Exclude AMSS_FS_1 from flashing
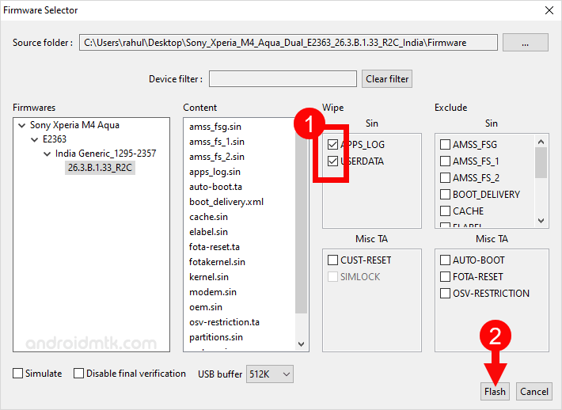Image resolution: width=562 pixels, height=410 pixels. point(445,161)
